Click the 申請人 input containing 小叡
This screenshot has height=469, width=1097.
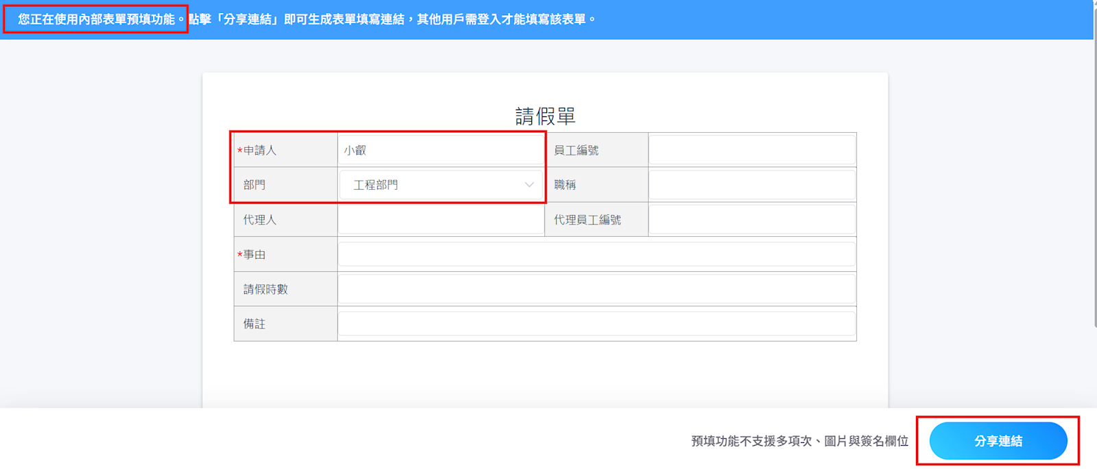point(442,150)
